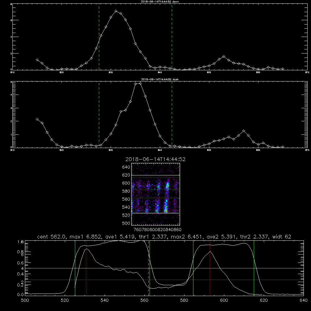This screenshot has height=311, width=311.
Task: Select the right green dashed line in dawn plot
Action: (172, 37)
